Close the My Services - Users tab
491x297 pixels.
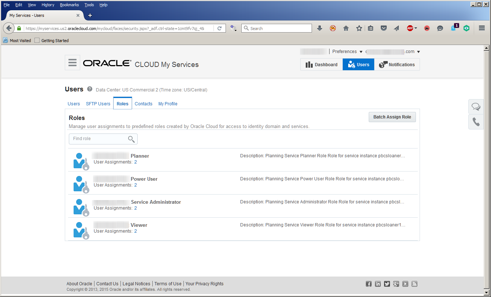78,15
